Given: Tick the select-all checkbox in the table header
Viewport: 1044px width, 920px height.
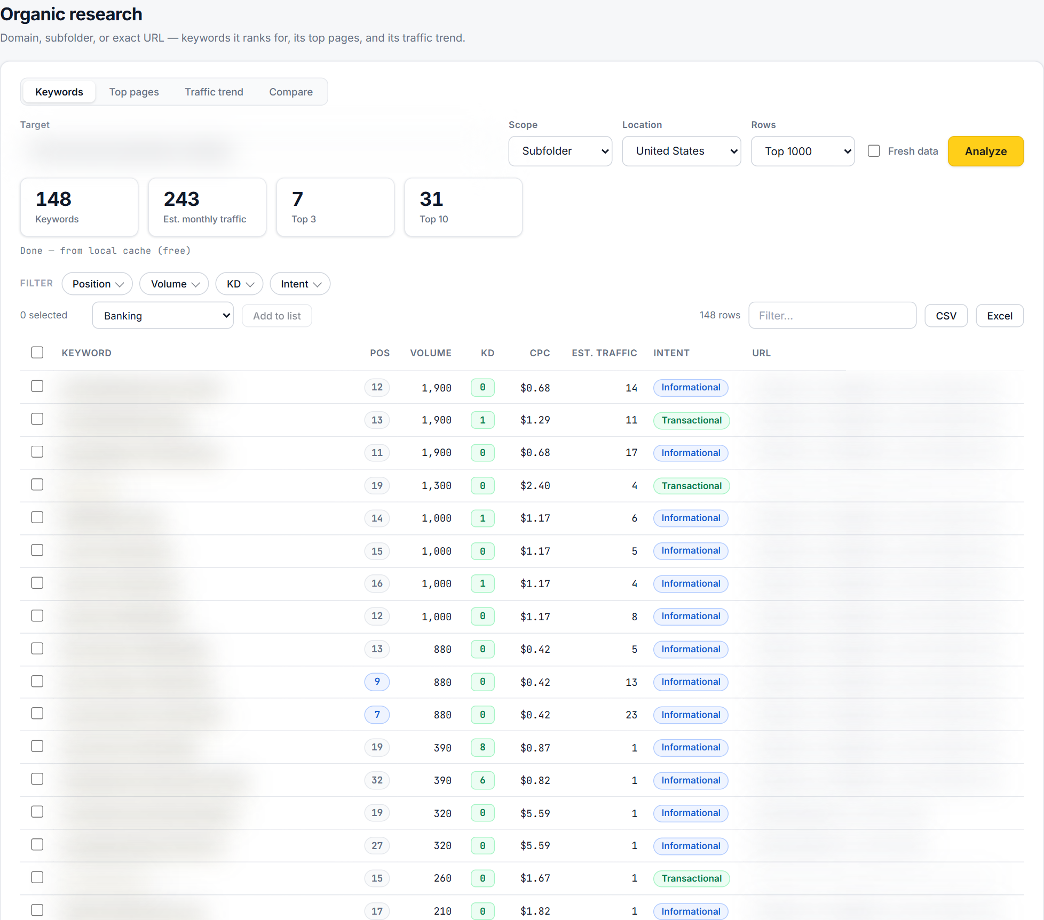Looking at the screenshot, I should tap(37, 353).
